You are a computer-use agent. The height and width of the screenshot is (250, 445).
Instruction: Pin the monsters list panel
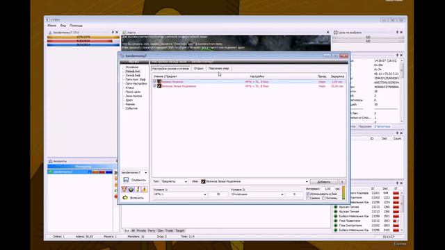click(x=397, y=183)
